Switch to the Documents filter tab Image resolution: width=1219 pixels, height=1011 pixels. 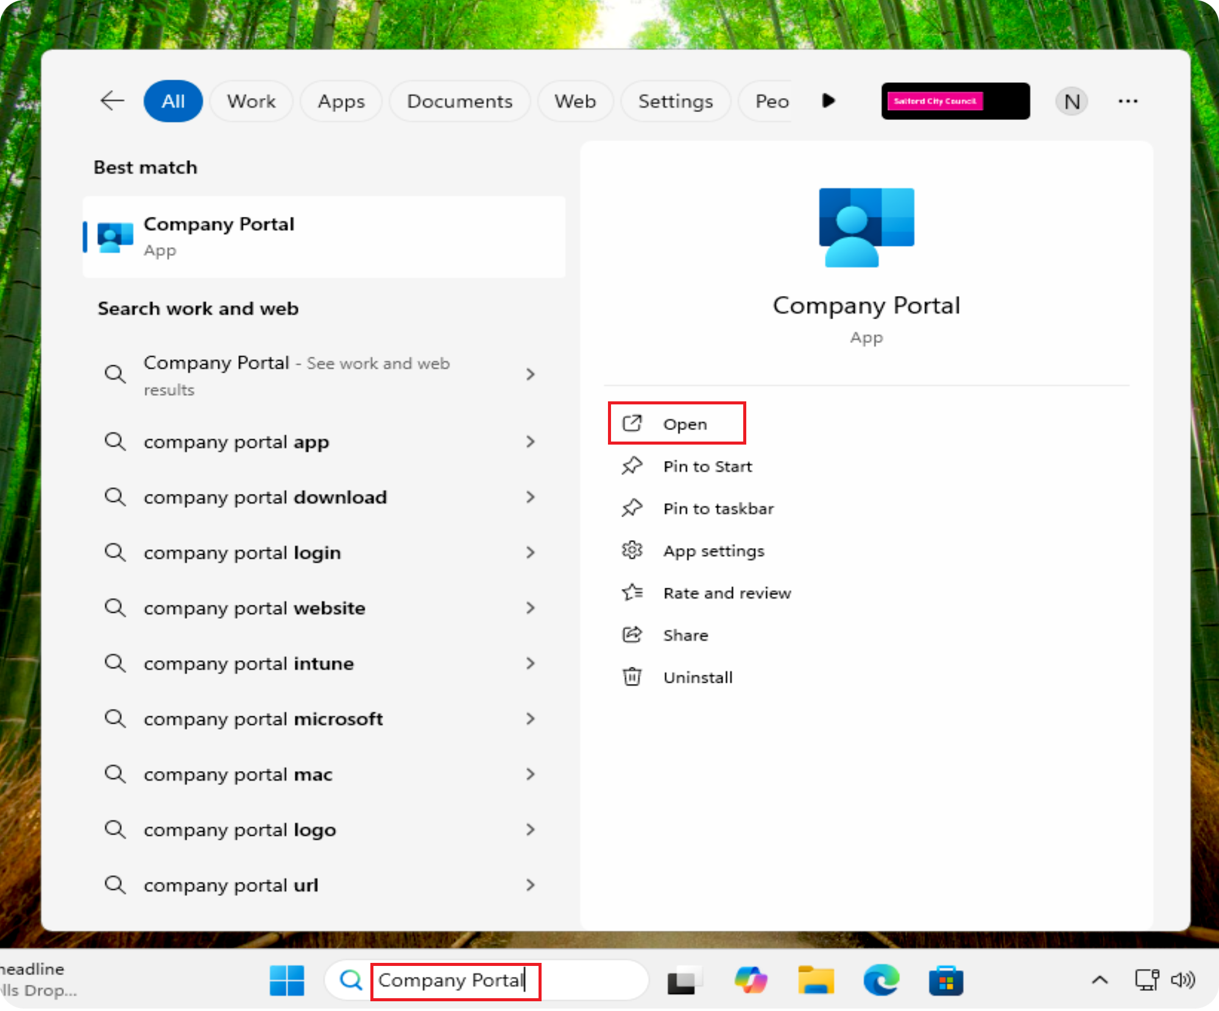point(459,101)
